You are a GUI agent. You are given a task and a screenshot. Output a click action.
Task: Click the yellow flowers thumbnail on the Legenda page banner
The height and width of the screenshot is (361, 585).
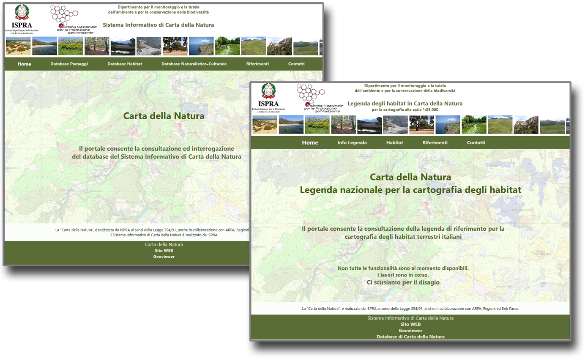click(x=317, y=125)
